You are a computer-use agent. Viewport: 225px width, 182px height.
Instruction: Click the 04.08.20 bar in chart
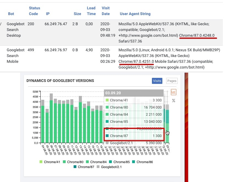43,121
